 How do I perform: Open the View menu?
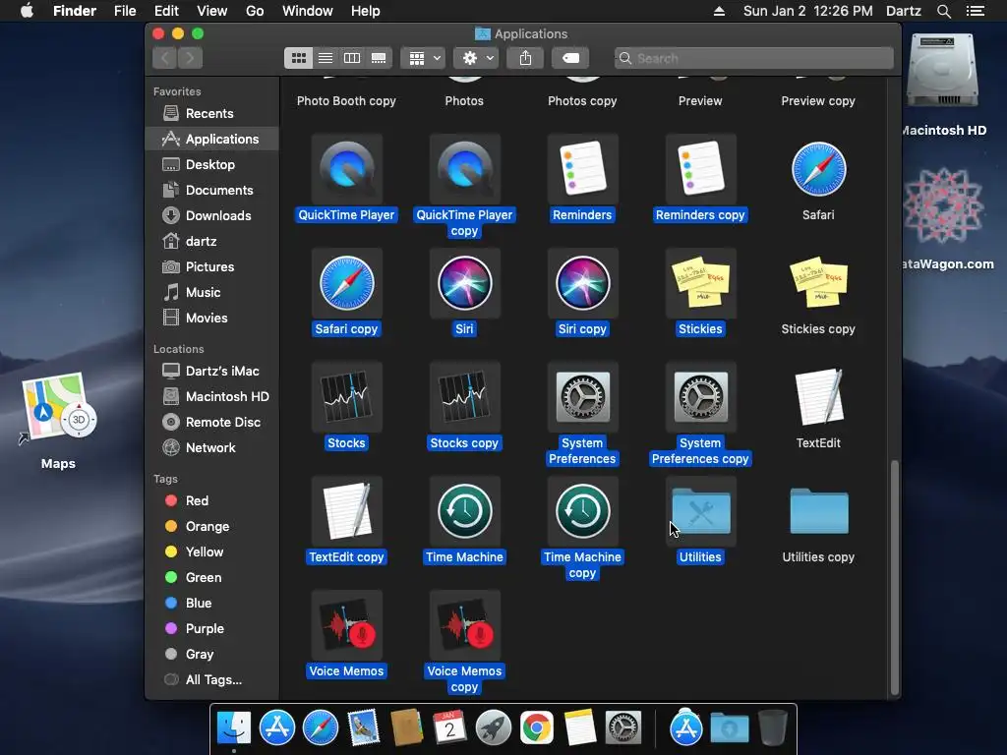212,11
